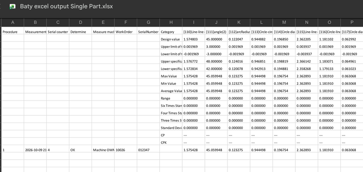
Task: Select column P header
Action: pyautogui.click(x=352, y=23)
